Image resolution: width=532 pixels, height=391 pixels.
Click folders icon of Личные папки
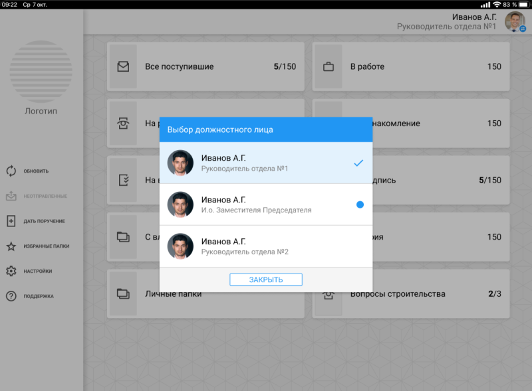tap(123, 294)
